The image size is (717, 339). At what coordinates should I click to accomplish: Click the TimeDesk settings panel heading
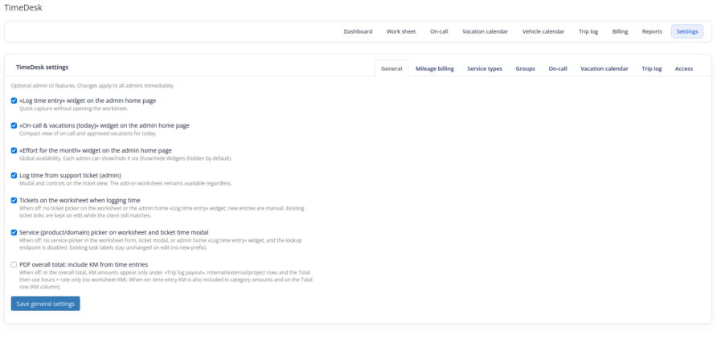pos(42,67)
